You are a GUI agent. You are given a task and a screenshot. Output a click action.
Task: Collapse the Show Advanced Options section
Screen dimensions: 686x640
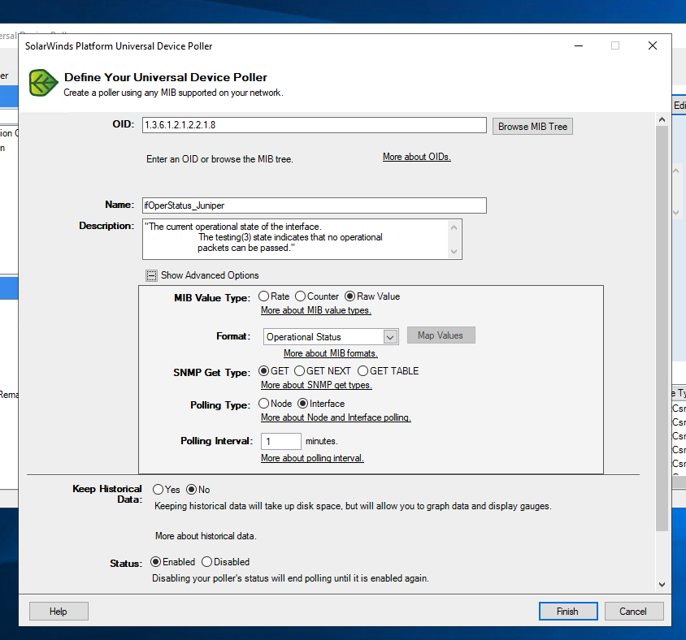coord(151,275)
